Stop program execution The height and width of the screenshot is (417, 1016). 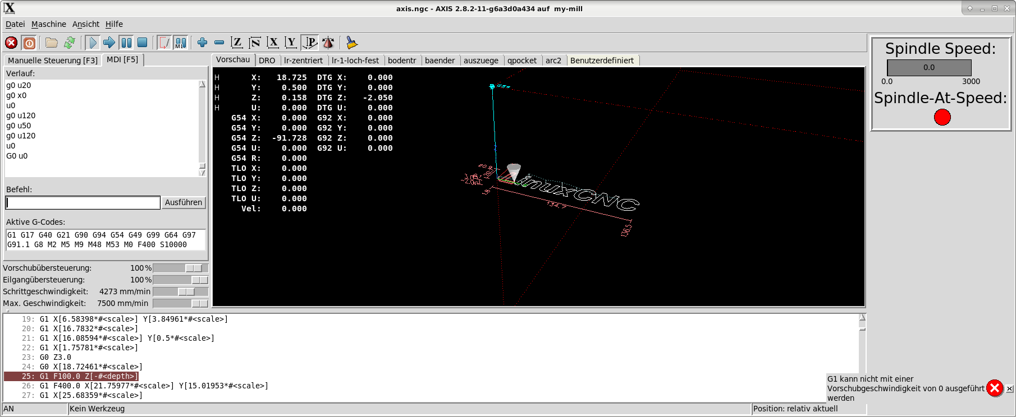click(143, 43)
